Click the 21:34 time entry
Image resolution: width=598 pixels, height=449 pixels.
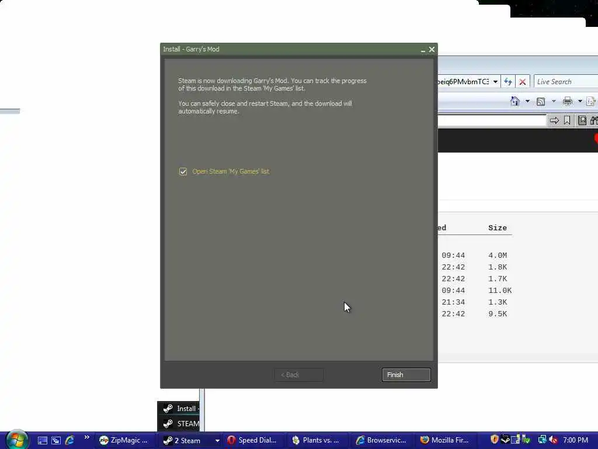pos(453,302)
